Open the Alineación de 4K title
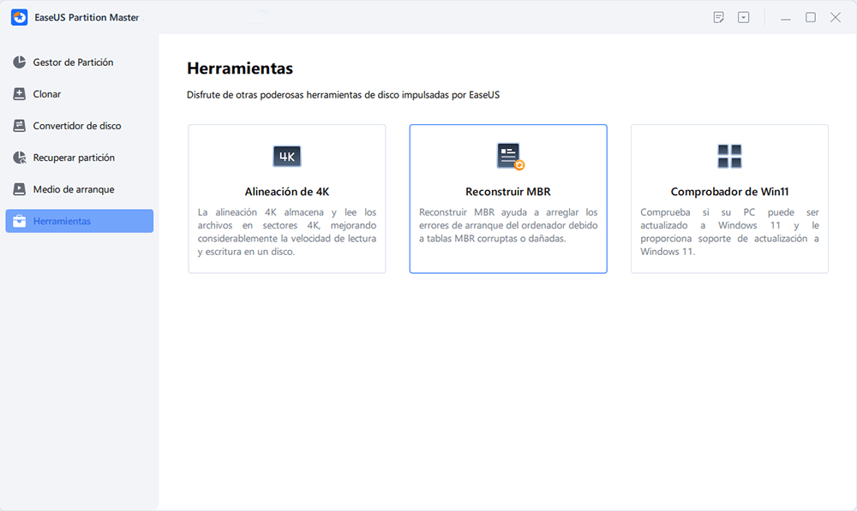The height and width of the screenshot is (511, 857). [287, 192]
